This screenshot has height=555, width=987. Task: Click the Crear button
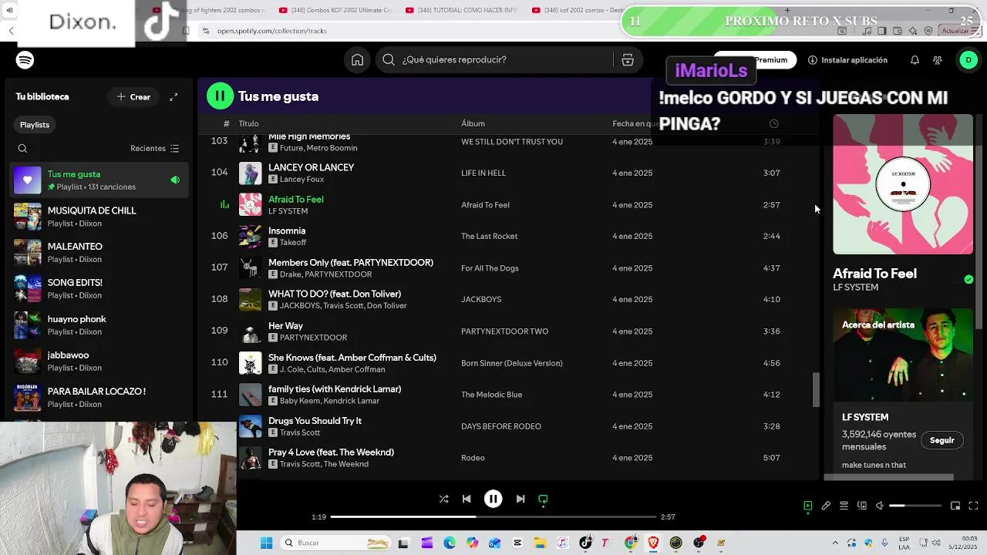(x=133, y=96)
